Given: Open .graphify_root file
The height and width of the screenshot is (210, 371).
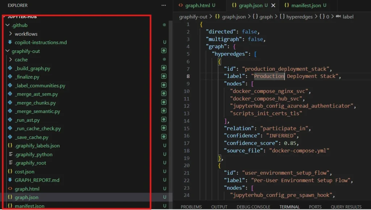Looking at the screenshot, I should [30, 163].
